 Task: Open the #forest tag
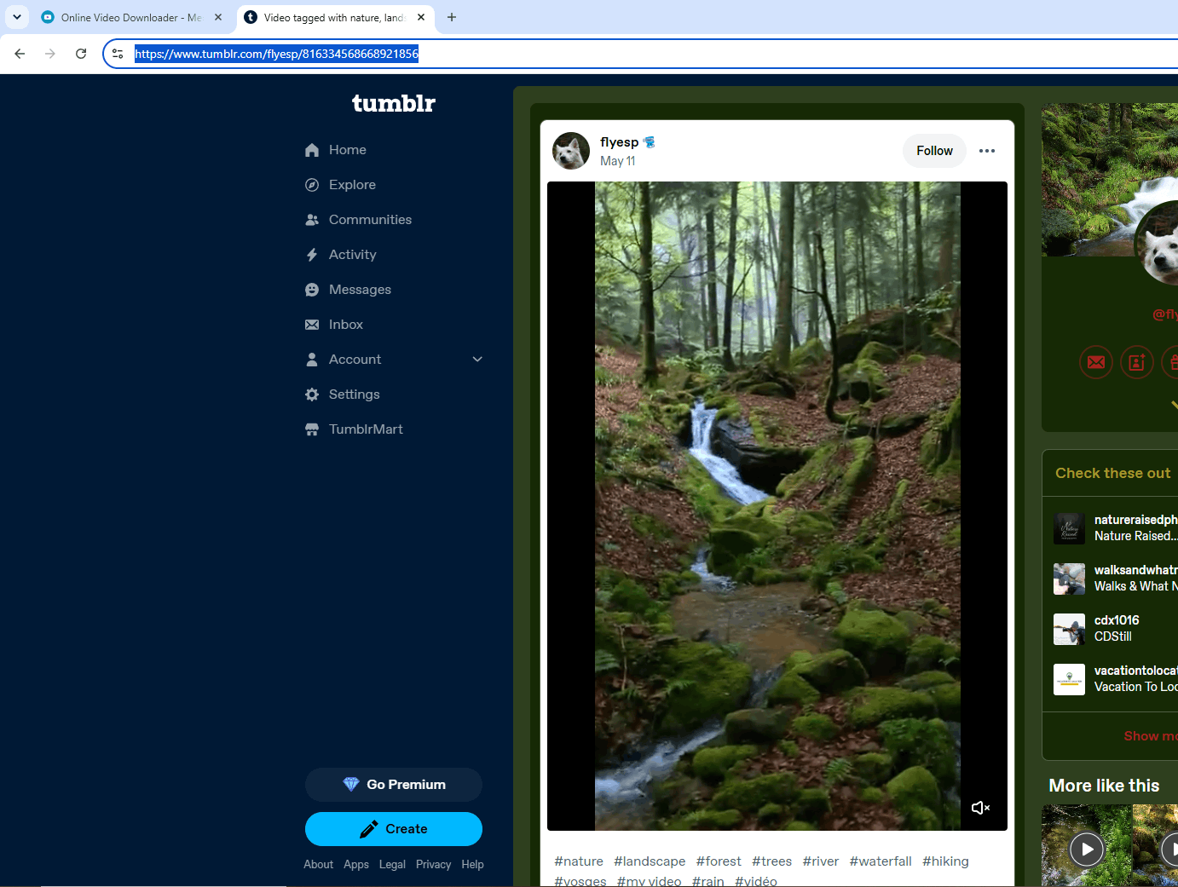(719, 861)
